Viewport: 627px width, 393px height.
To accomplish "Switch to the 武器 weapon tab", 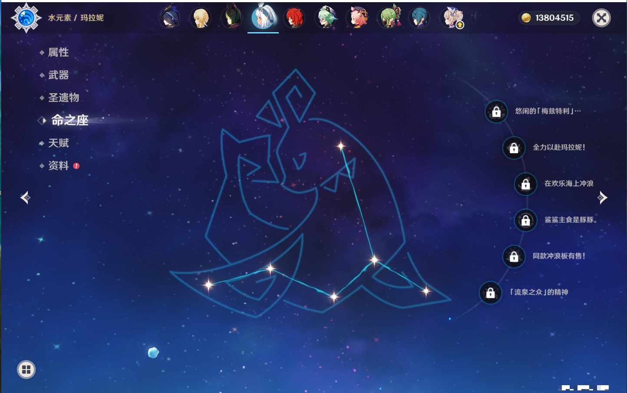I will coord(58,75).
